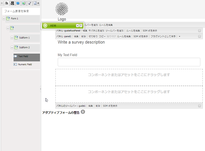This screenshot has width=205, height=151.
Task: Select the Numeric Field tree item
Action: click(x=25, y=64)
